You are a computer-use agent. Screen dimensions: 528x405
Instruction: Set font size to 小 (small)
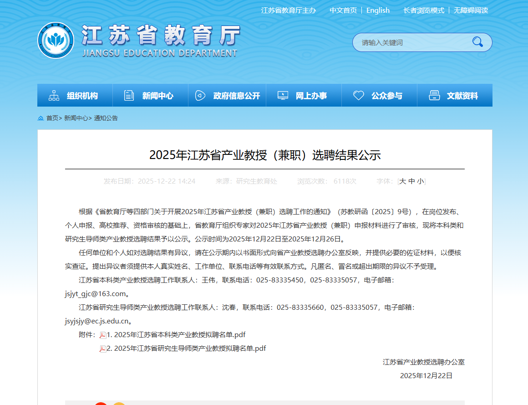[420, 181]
